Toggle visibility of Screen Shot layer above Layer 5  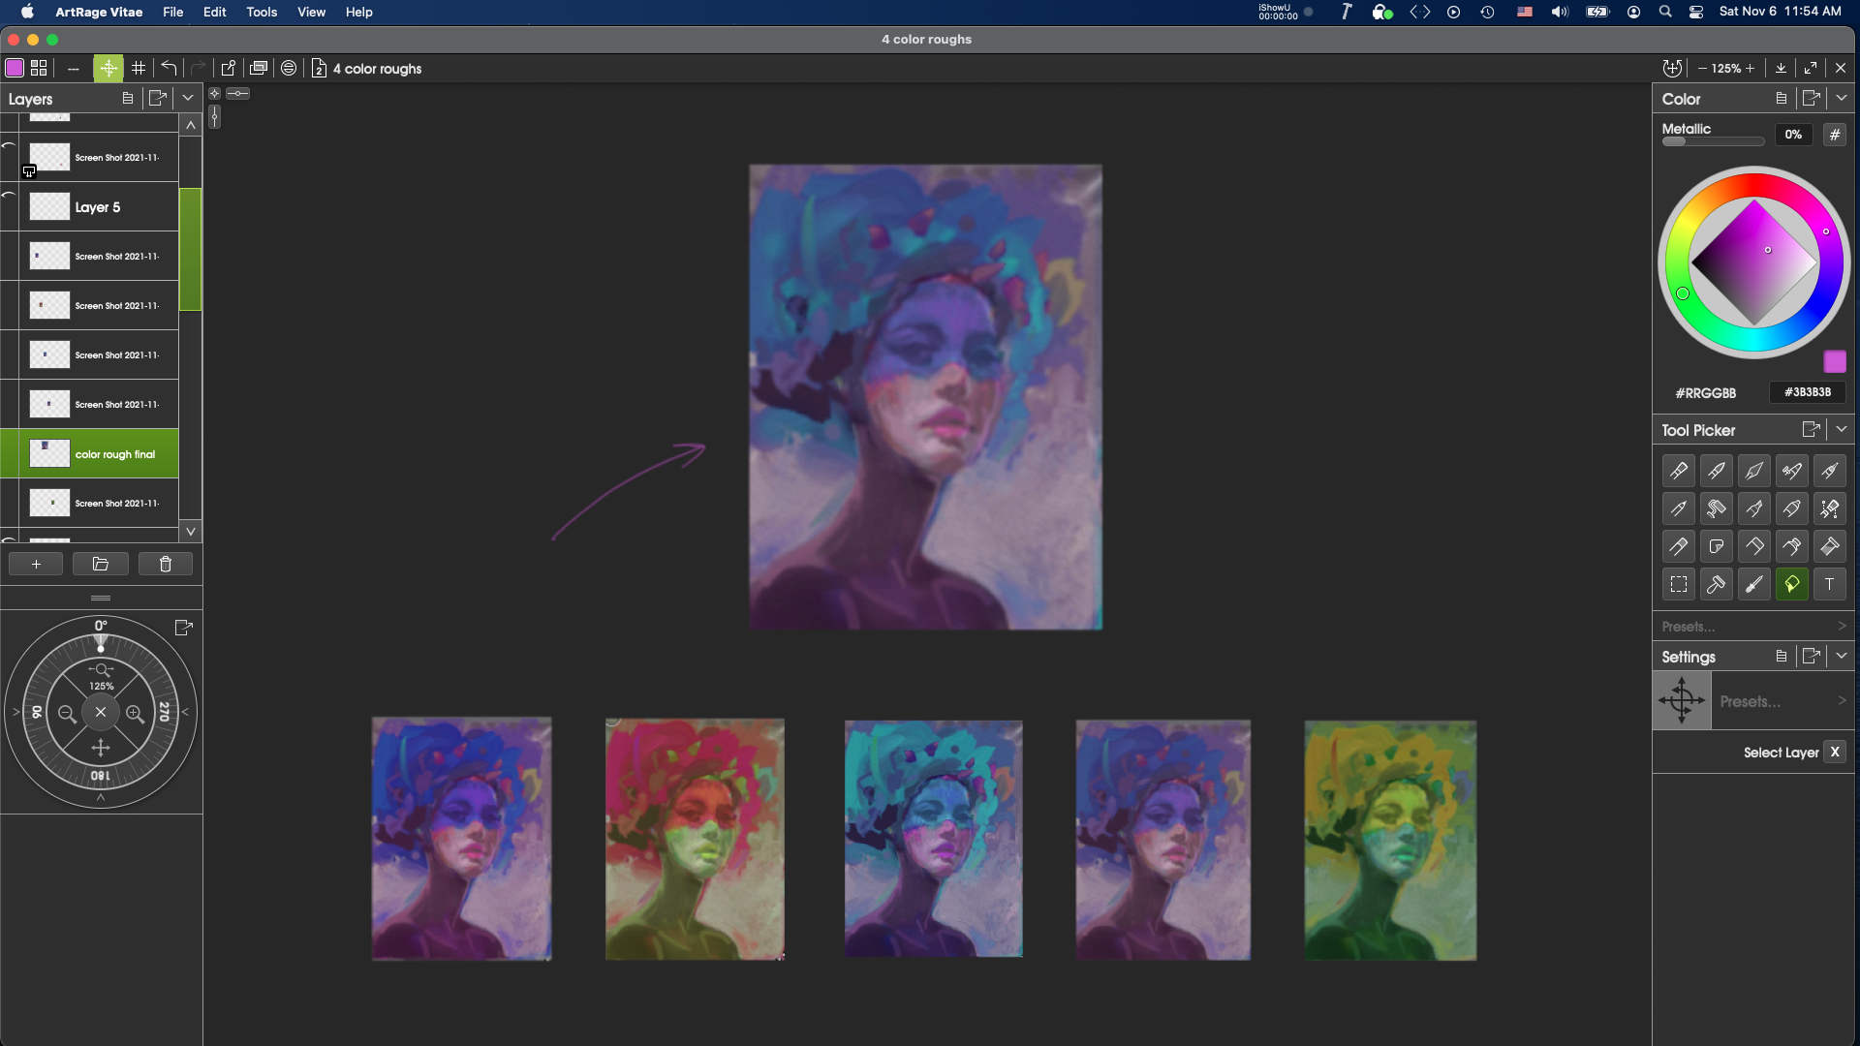pos(9,157)
